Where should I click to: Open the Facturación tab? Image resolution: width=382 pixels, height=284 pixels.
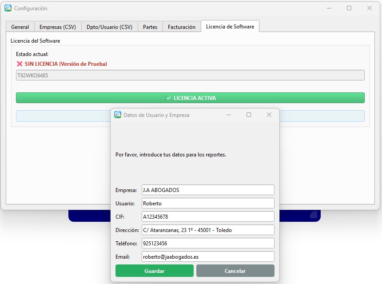[x=182, y=27]
